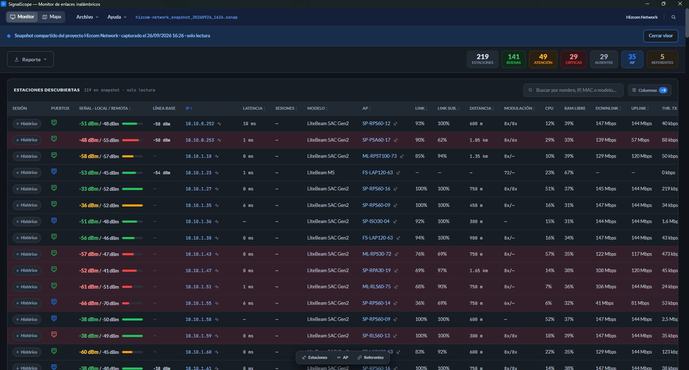Sort the table by the Downlink column
The image size is (689, 370).
click(x=608, y=108)
